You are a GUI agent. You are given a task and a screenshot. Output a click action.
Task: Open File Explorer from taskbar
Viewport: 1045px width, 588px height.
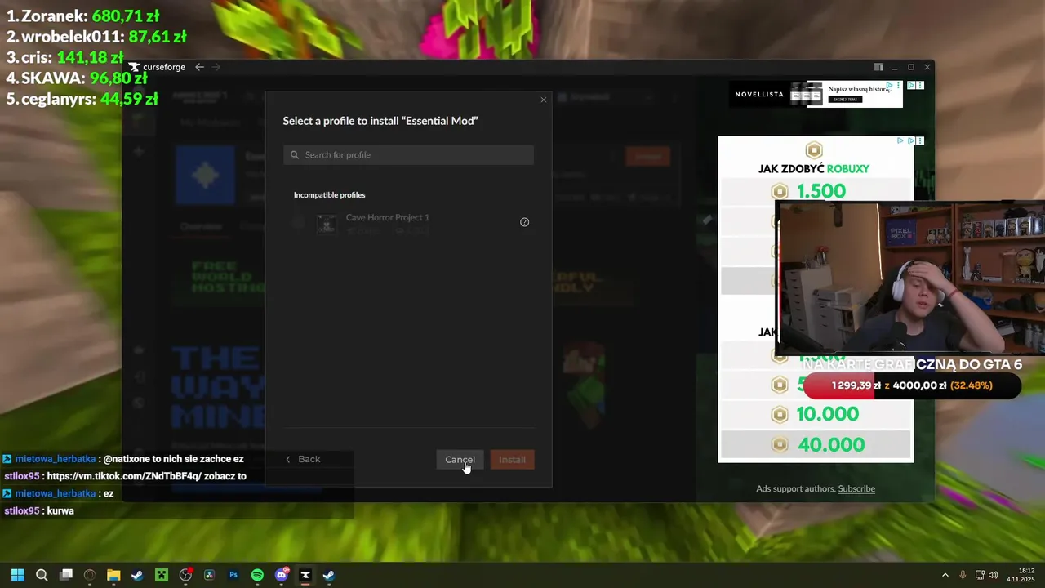tap(113, 575)
